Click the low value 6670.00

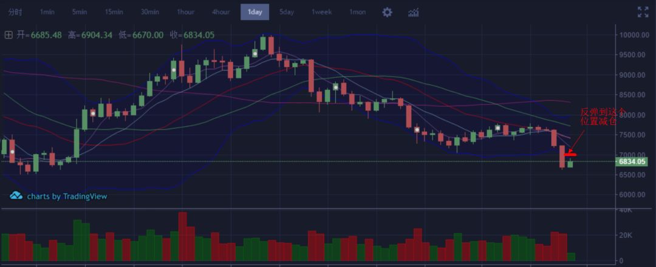point(148,35)
